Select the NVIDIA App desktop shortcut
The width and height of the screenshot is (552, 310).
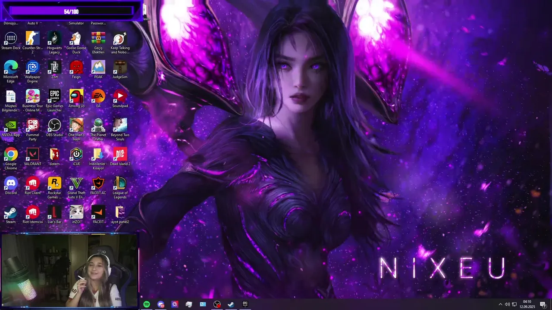pos(11,127)
